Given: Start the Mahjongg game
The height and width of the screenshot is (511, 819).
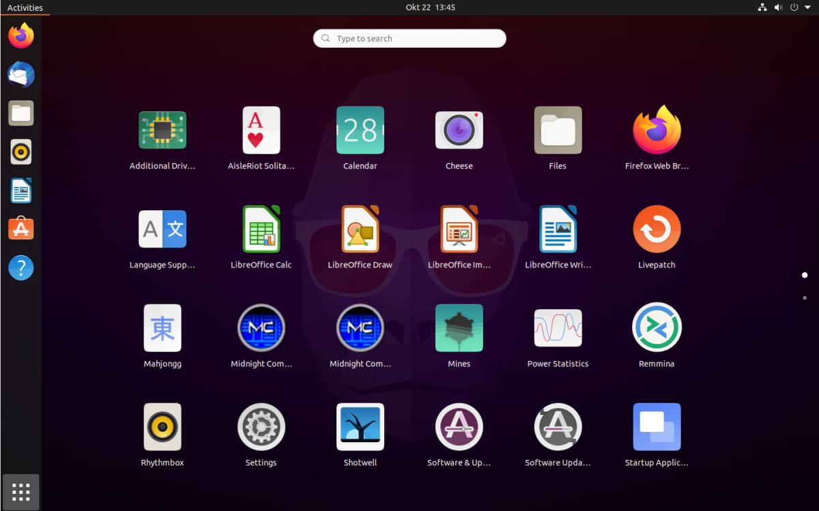Looking at the screenshot, I should [x=162, y=328].
